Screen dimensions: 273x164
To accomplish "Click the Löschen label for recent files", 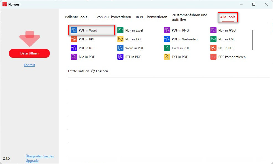I will click(102, 71).
